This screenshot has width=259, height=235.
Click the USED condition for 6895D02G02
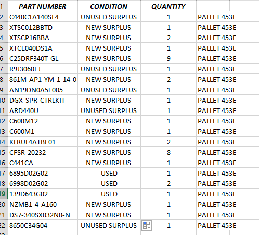pos(109,173)
